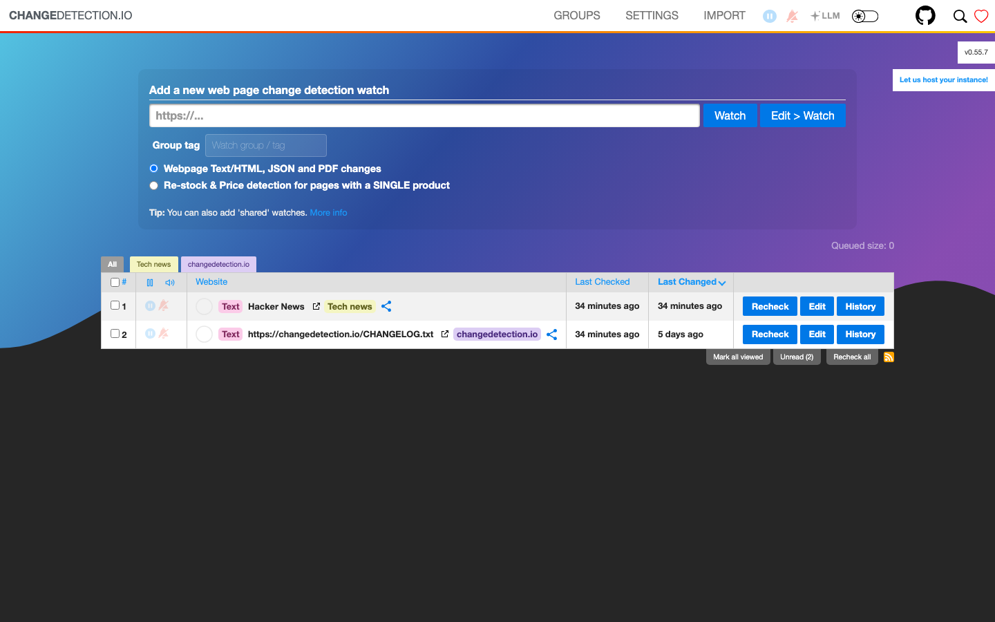Share the CHANGELOG.txt watch

(x=551, y=334)
